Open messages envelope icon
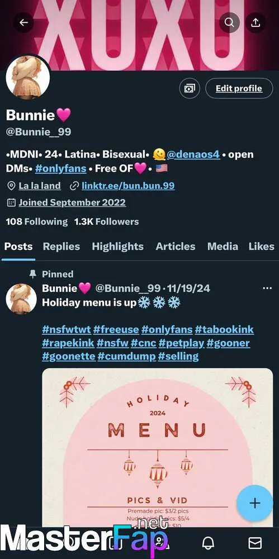The width and height of the screenshot is (279, 559). 255,543
